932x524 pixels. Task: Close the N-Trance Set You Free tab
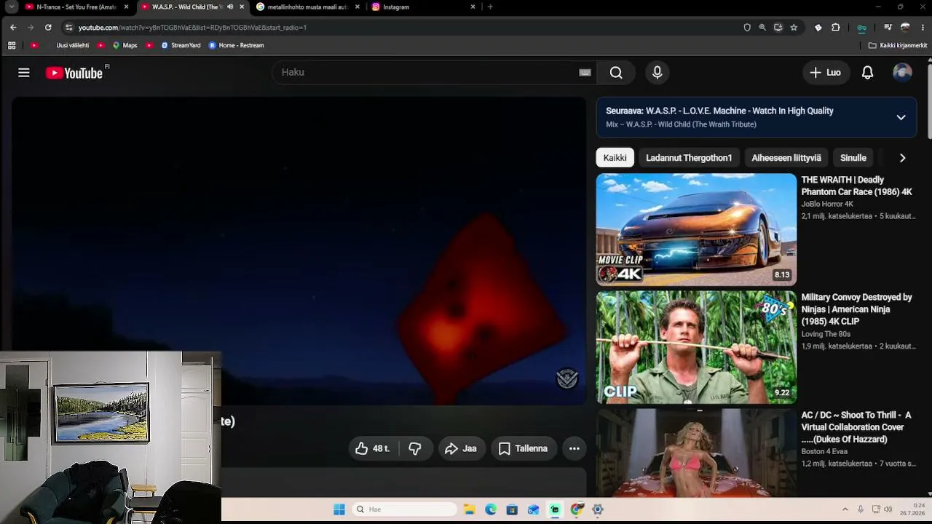pyautogui.click(x=126, y=7)
